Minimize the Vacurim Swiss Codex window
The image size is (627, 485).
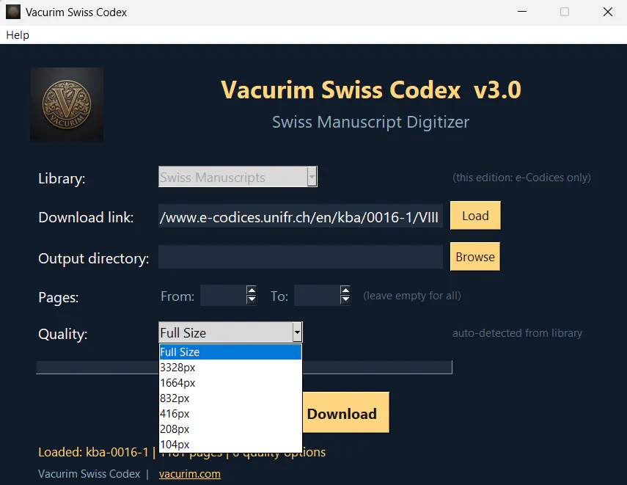tap(522, 12)
